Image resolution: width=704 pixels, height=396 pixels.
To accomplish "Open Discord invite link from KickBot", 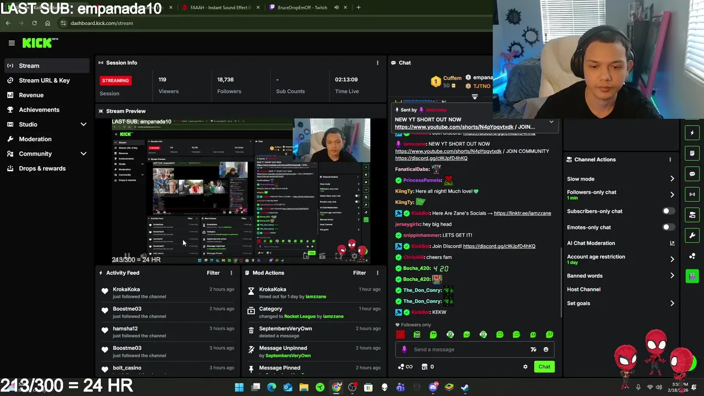I will [x=499, y=246].
